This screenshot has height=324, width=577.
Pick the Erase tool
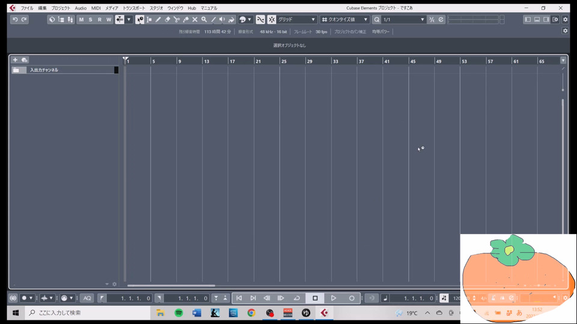[168, 19]
